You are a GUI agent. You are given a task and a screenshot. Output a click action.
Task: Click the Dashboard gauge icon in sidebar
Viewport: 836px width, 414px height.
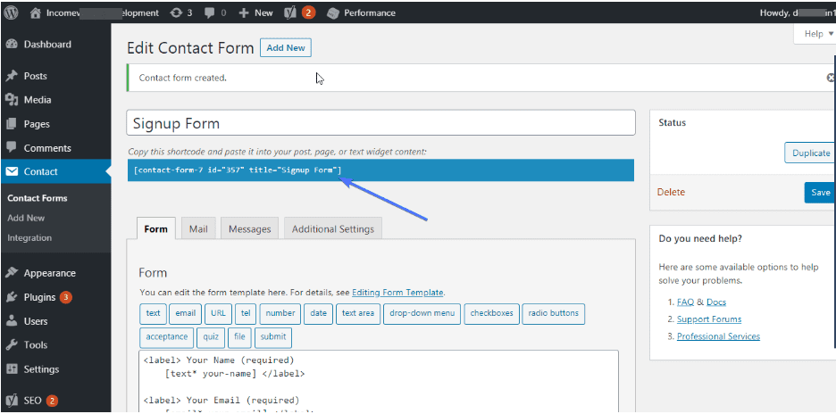(x=12, y=45)
